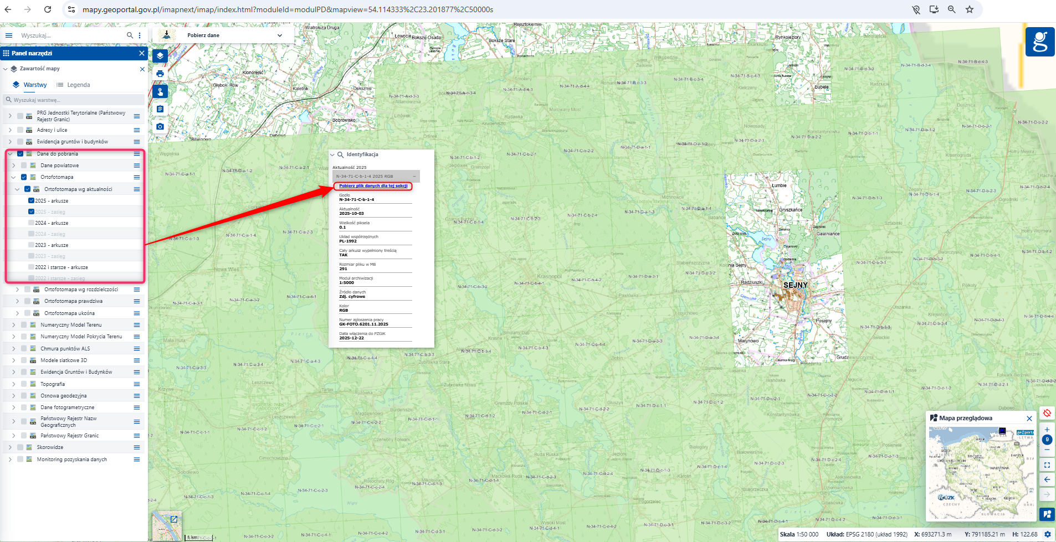Click the Wyszukaj warstwę search field
The height and width of the screenshot is (542, 1056).
click(75, 100)
